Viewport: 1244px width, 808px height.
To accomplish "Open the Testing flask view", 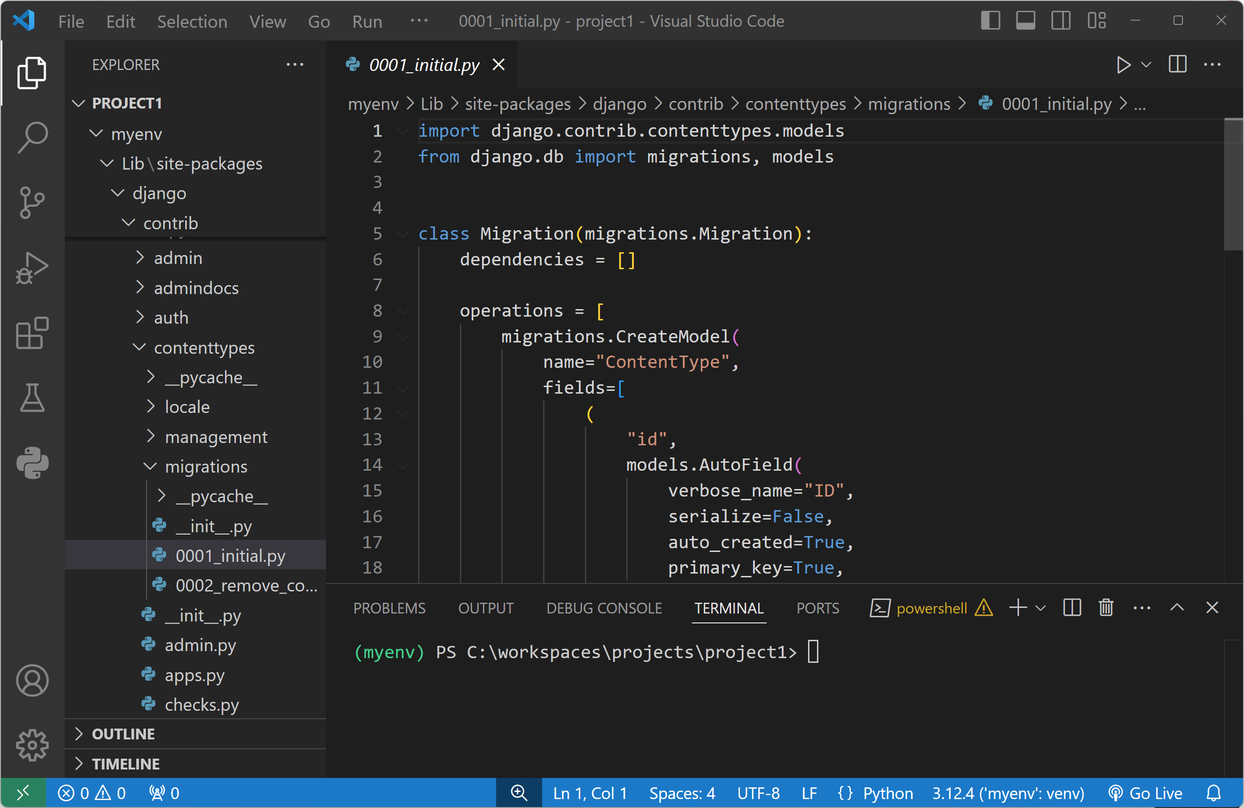I will click(x=32, y=398).
